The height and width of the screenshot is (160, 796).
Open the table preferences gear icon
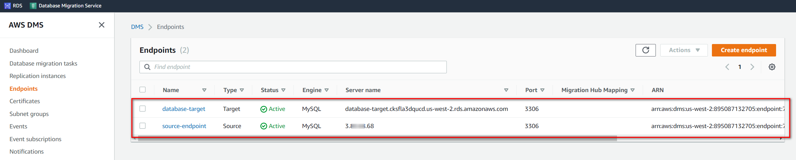click(772, 67)
